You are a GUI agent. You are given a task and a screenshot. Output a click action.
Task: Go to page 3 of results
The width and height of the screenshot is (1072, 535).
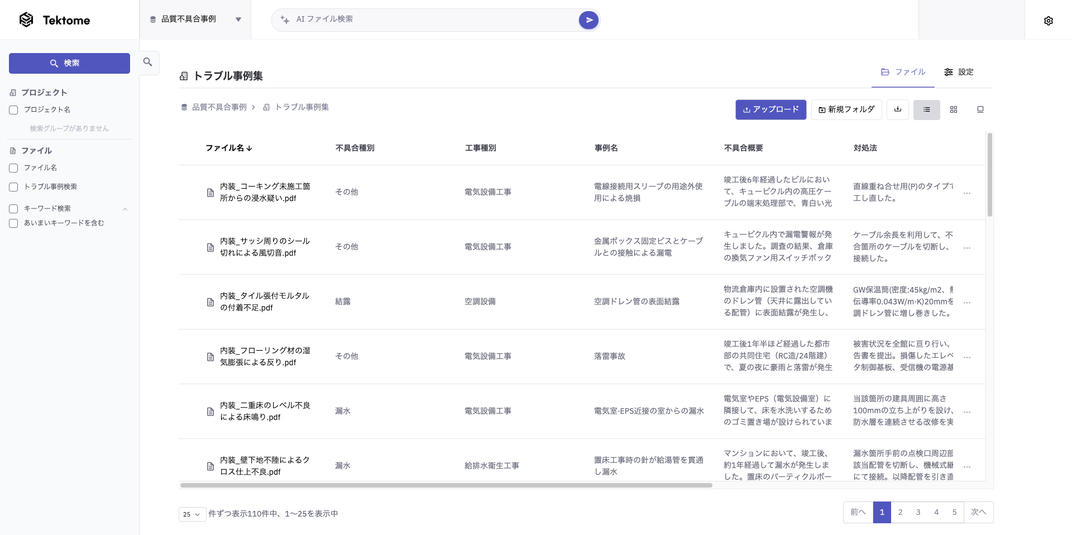coord(918,512)
